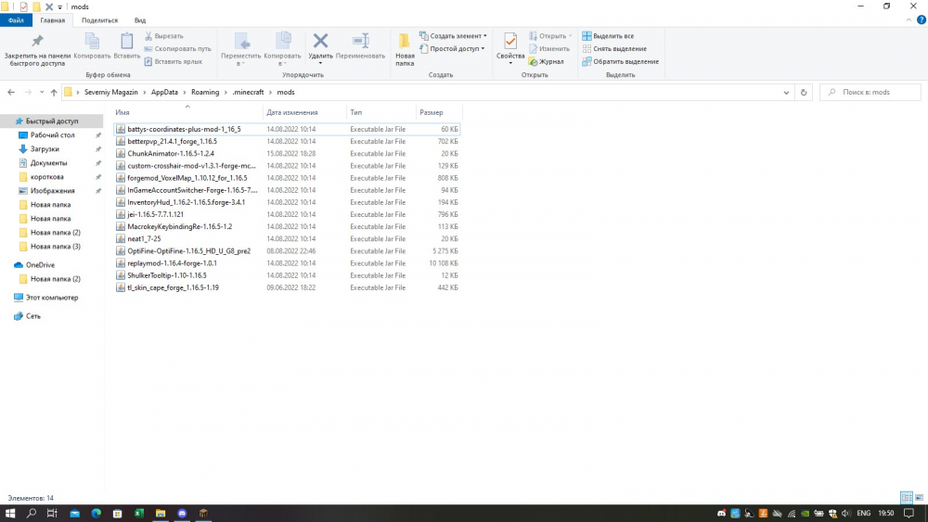Switch to Поделиться tab

(99, 20)
